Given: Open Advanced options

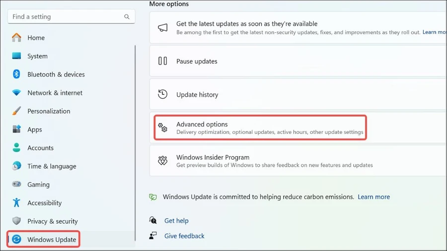Looking at the screenshot, I should click(x=298, y=127).
